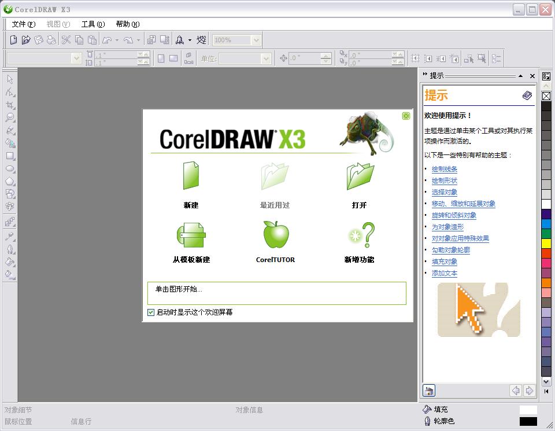Viewport: 555px width, 431px height.
Task: Select the Smart Fill tool in toolbox
Action: tap(10, 143)
